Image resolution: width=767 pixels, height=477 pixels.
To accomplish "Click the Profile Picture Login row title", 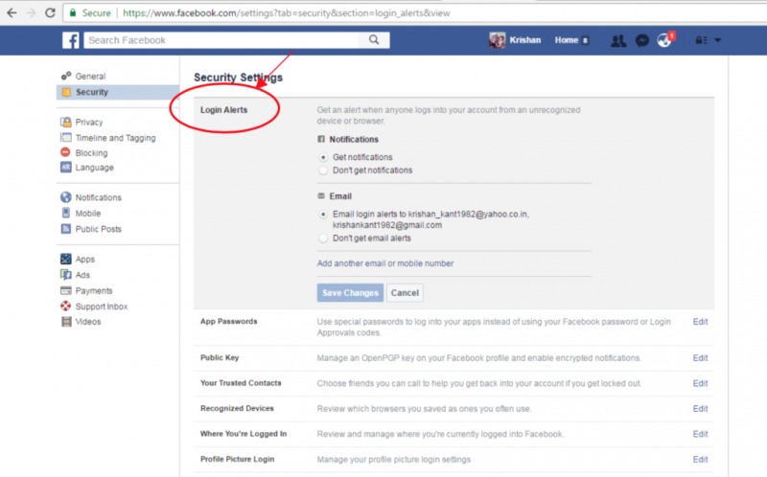I will point(237,459).
